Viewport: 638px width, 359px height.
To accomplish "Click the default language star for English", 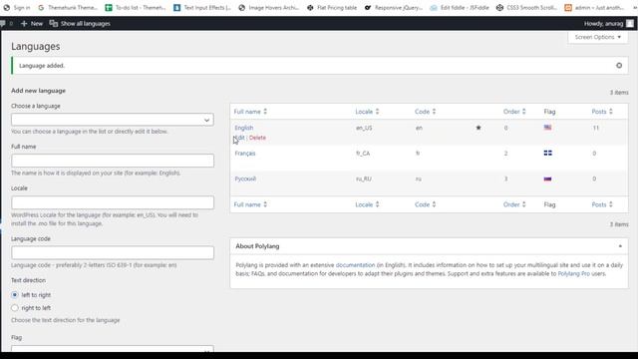I will click(x=478, y=128).
